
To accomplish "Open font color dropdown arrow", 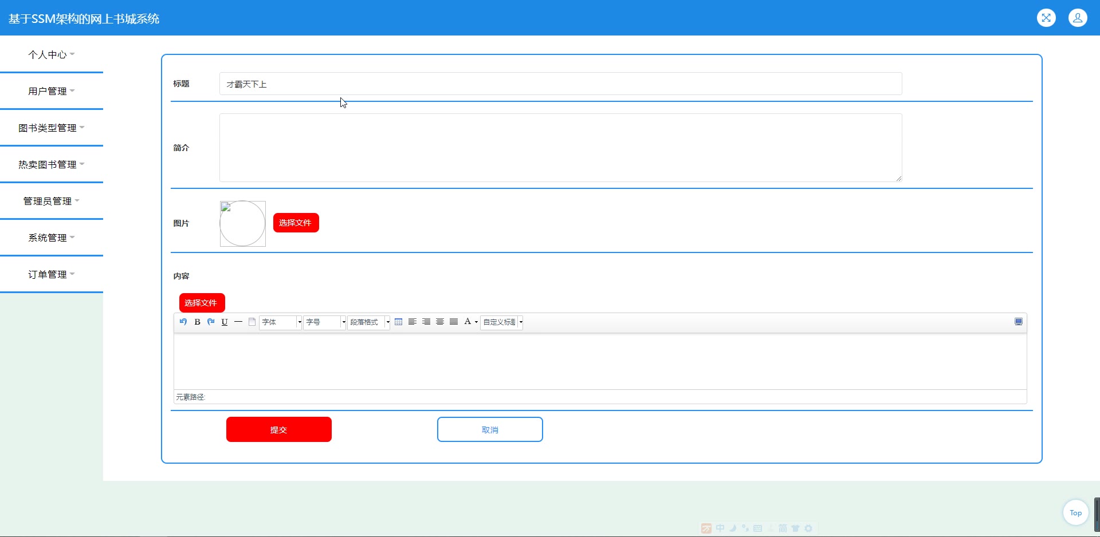I will 476,322.
